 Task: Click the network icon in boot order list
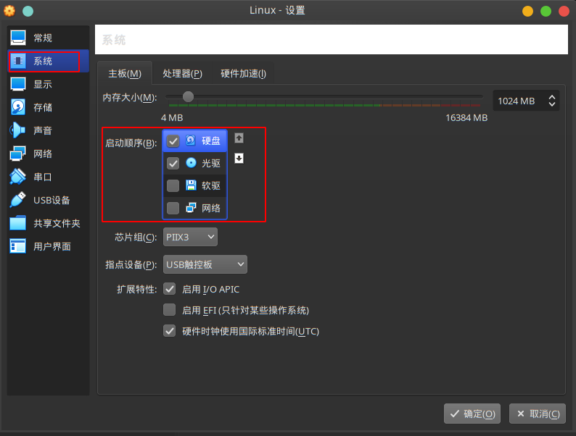coord(191,208)
